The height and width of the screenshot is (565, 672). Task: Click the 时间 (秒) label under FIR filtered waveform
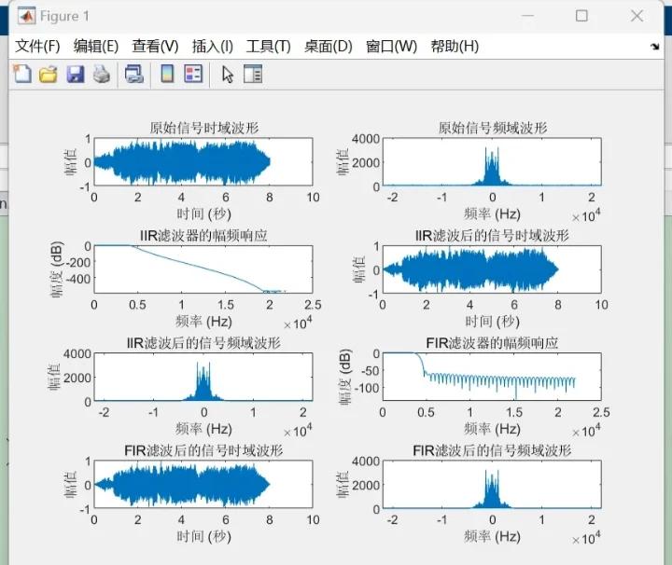click(204, 536)
